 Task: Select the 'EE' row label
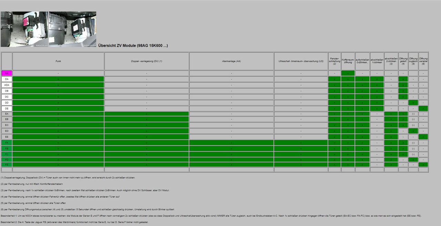click(7, 137)
